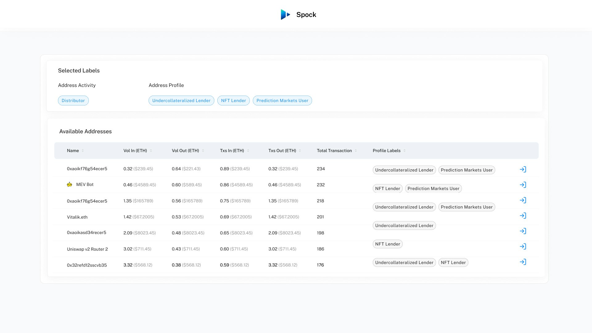Click Txs Out value 3.32 ($568.12)
Screen dimensions: 592x333
tap(283, 265)
